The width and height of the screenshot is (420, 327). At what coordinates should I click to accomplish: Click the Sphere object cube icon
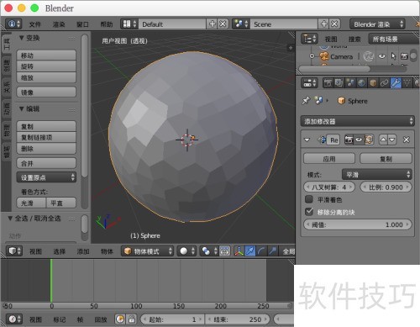click(x=341, y=101)
